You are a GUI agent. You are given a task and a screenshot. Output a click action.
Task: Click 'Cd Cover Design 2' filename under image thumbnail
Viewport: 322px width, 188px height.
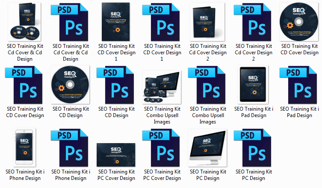(208, 53)
